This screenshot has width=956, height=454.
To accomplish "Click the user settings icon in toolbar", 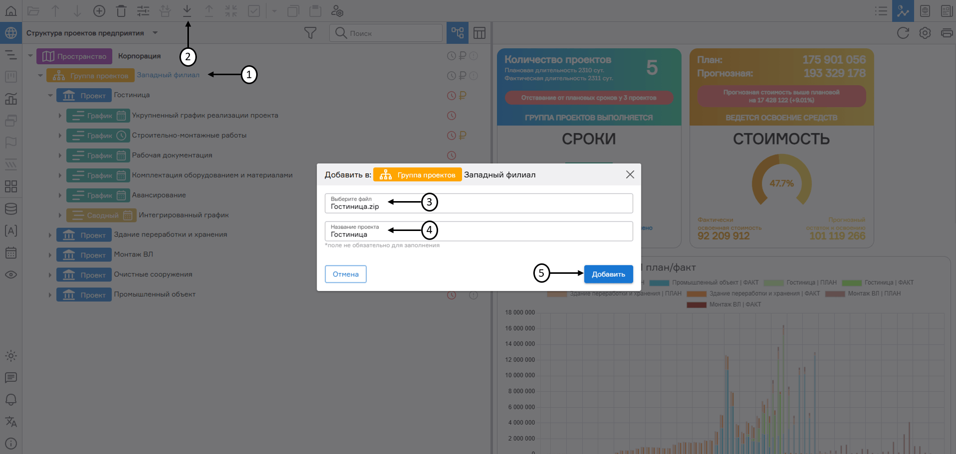I will pos(337,10).
